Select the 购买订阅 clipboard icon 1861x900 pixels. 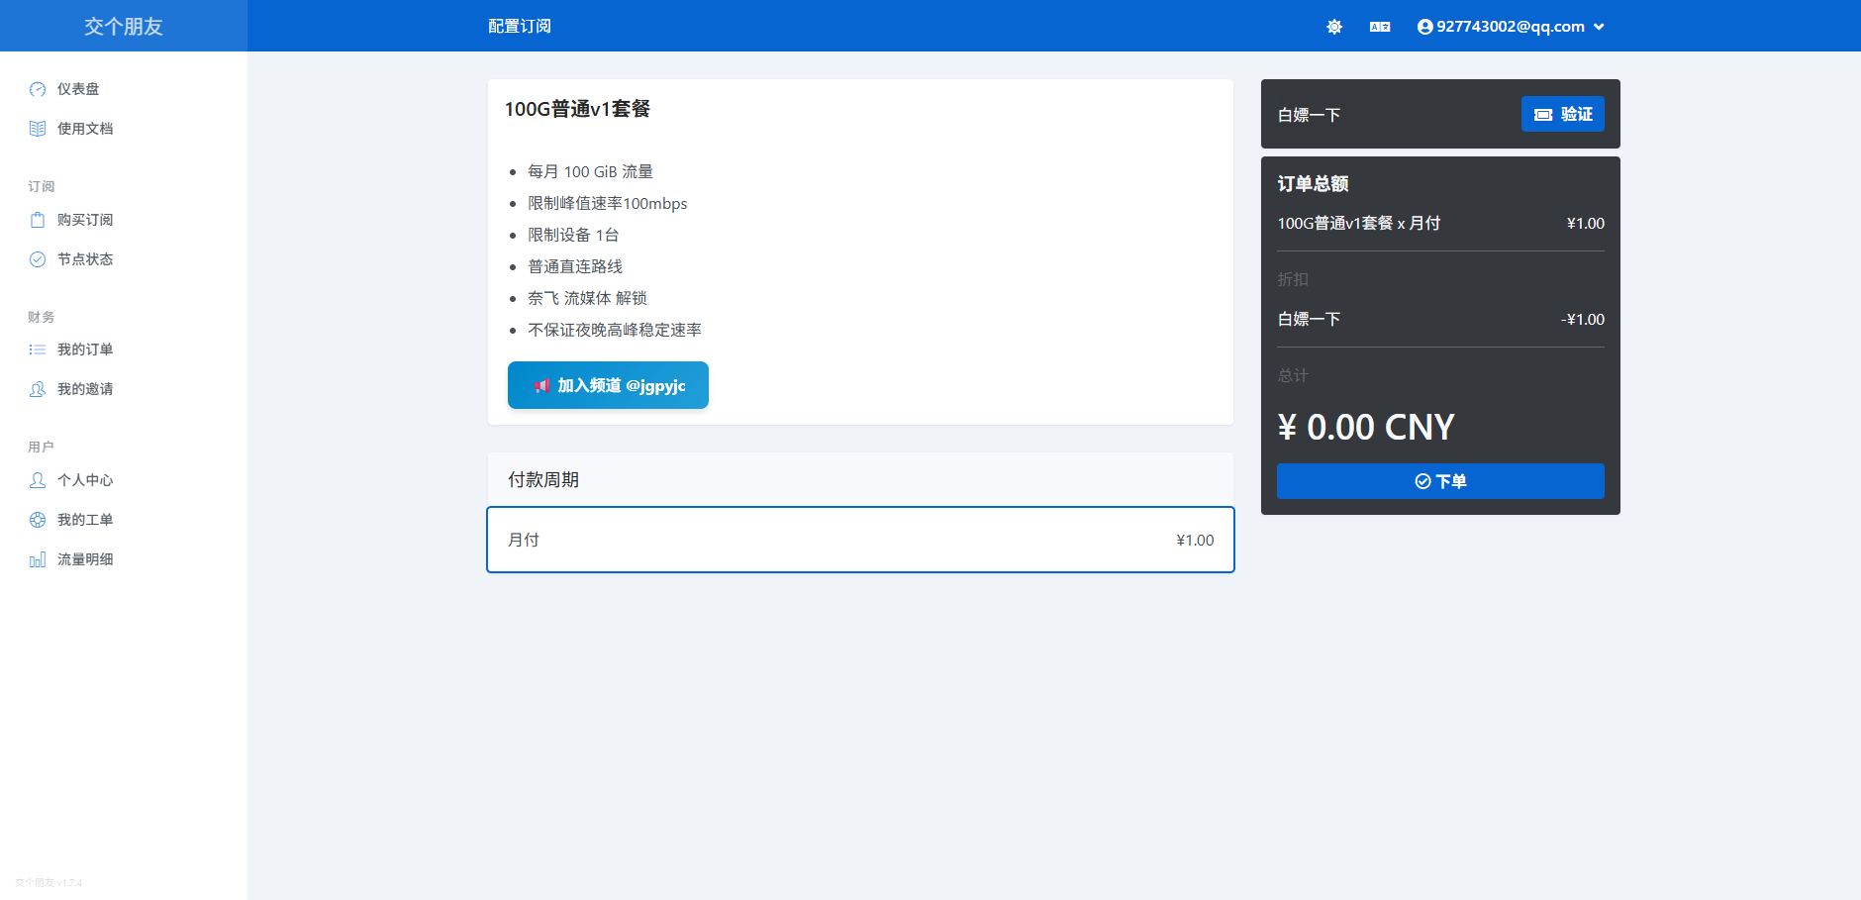[x=38, y=219]
